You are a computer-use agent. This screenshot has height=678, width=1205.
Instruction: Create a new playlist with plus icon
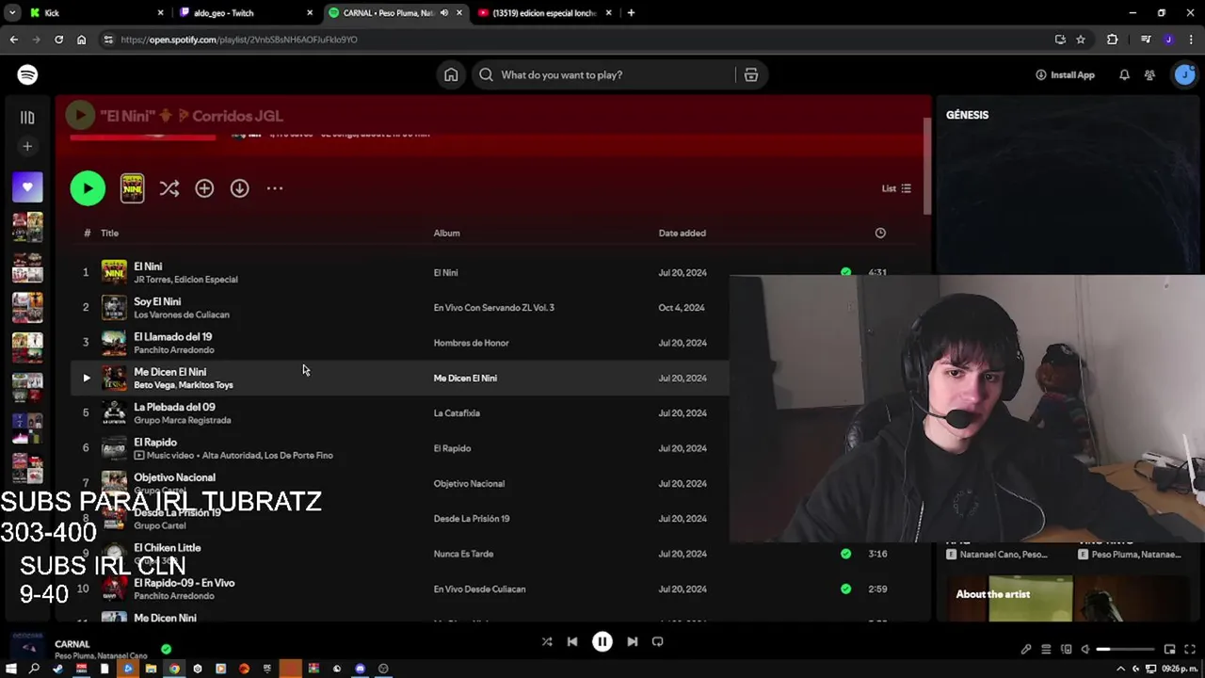click(x=27, y=146)
